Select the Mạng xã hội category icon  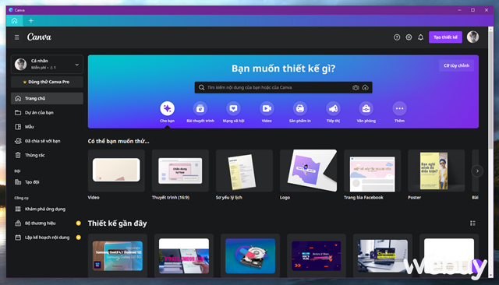coord(233,109)
